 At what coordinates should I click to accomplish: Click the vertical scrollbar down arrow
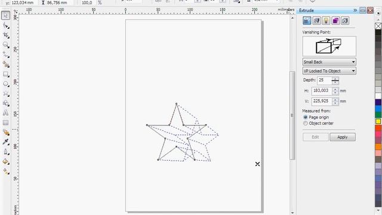tap(292, 213)
